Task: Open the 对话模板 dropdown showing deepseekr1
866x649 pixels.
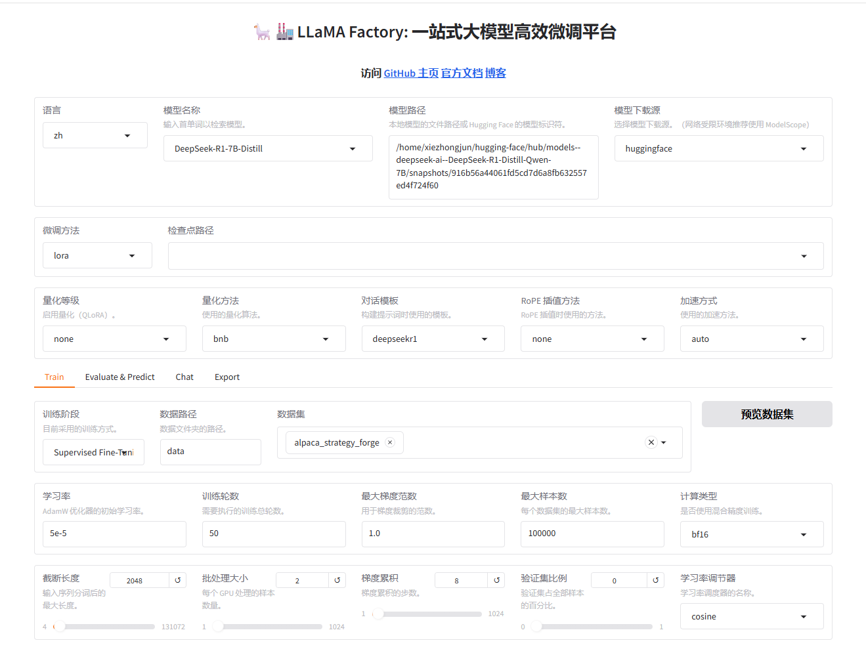Action: click(433, 339)
